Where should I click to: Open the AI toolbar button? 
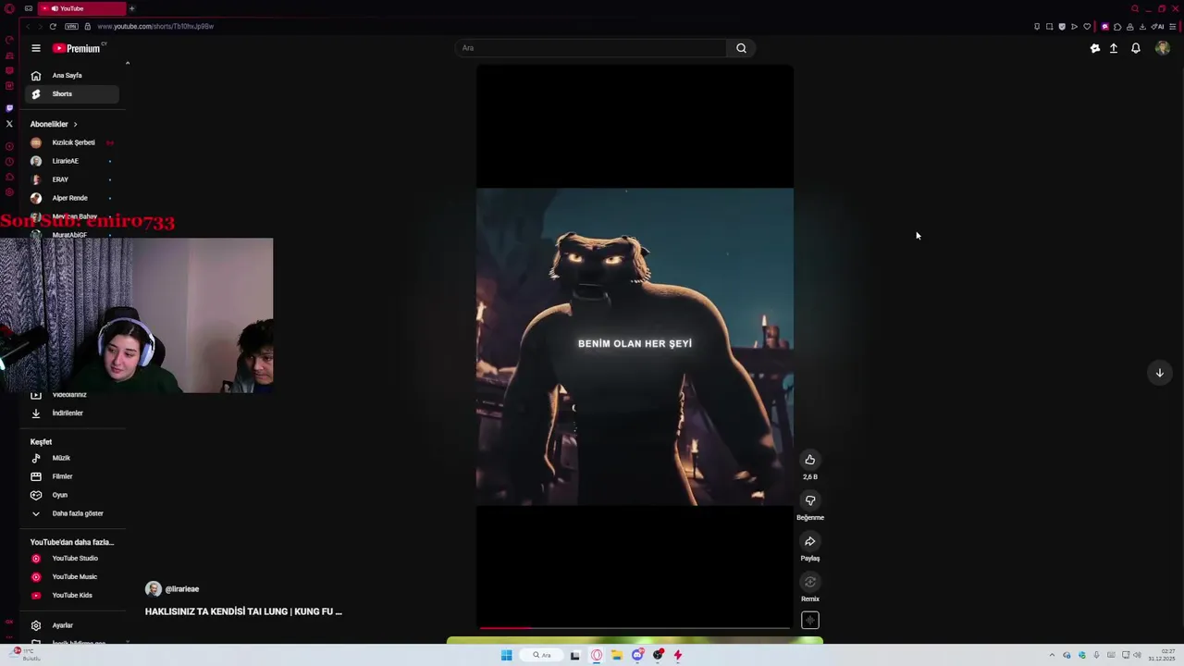1158,27
